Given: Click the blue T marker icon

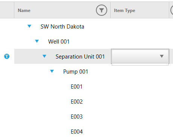Looking at the screenshot, I should point(7,56).
